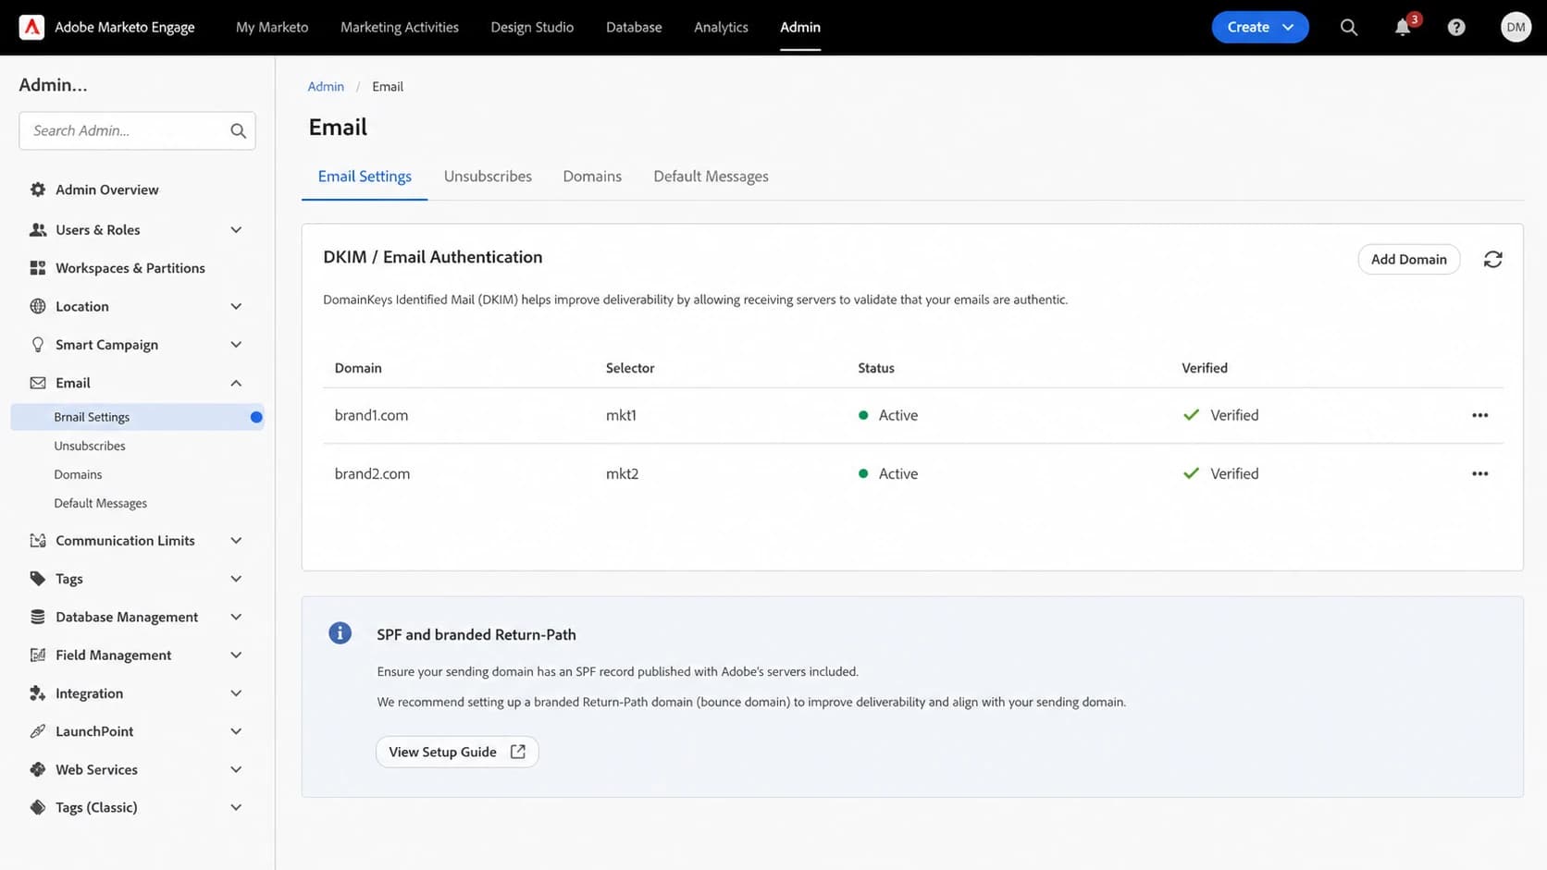1547x870 pixels.
Task: Click the Users & Roles people icon
Action: point(38,229)
